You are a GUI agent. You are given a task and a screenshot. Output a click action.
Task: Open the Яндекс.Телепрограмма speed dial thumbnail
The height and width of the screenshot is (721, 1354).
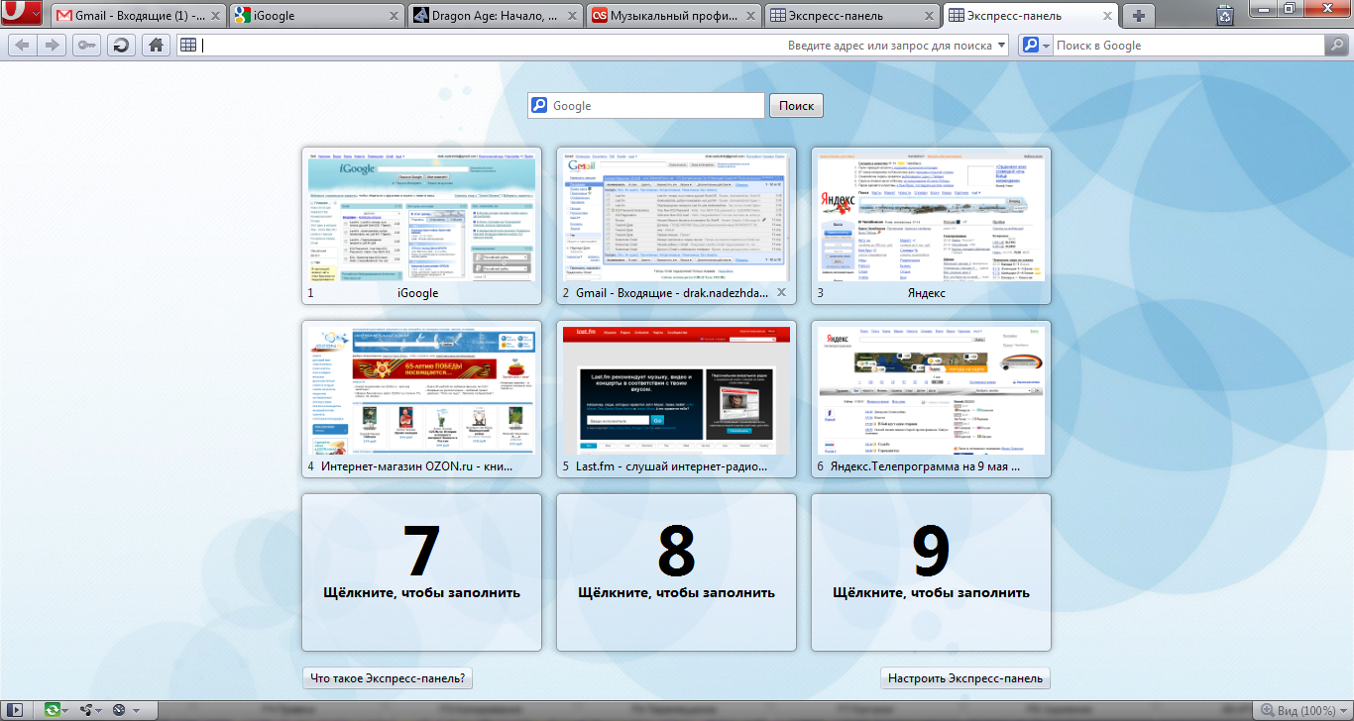coord(931,399)
